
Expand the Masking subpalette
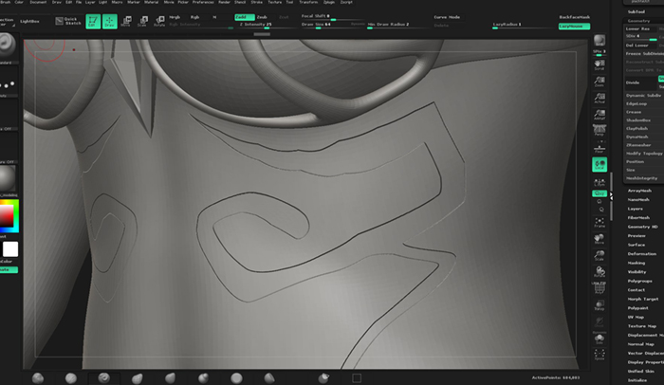point(636,263)
